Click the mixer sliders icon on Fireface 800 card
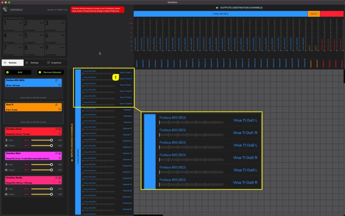345x216 pixels. pyautogui.click(x=56, y=80)
